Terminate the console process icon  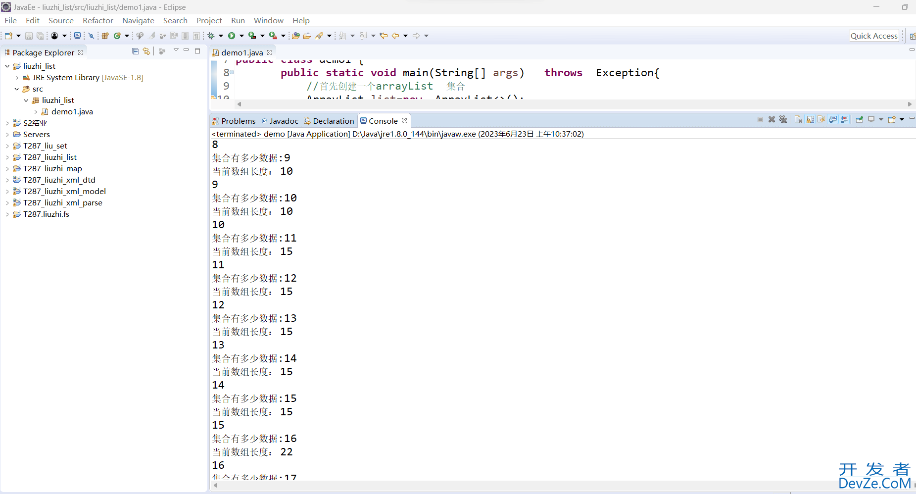point(760,119)
